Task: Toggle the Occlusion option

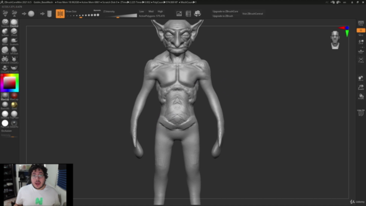Action: 6,131
